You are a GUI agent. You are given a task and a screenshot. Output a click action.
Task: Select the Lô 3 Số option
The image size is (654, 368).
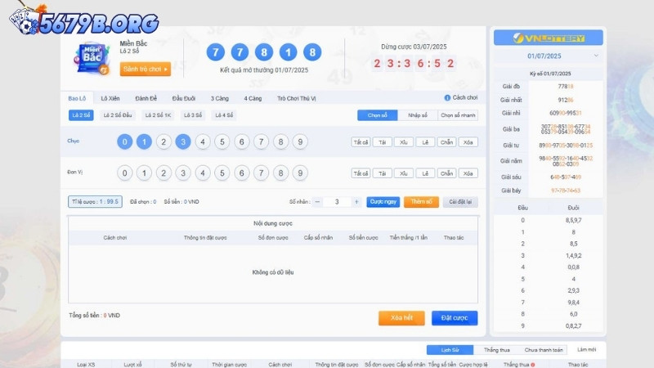pos(193,115)
